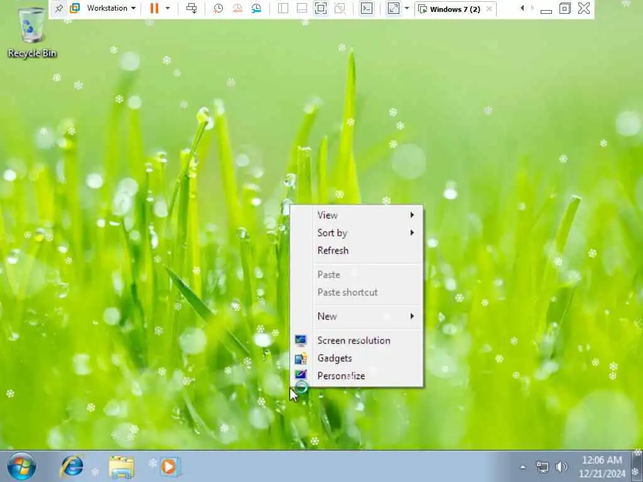The height and width of the screenshot is (482, 643).
Task: Open the Workstation dropdown menu
Action: coord(111,8)
